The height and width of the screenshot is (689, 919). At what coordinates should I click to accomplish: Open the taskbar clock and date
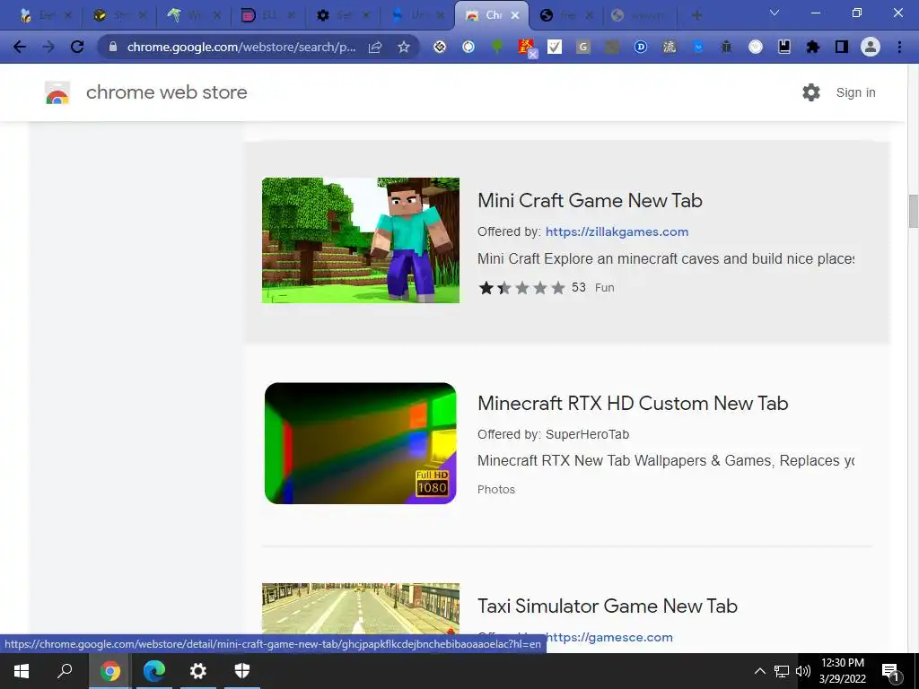[x=842, y=671]
